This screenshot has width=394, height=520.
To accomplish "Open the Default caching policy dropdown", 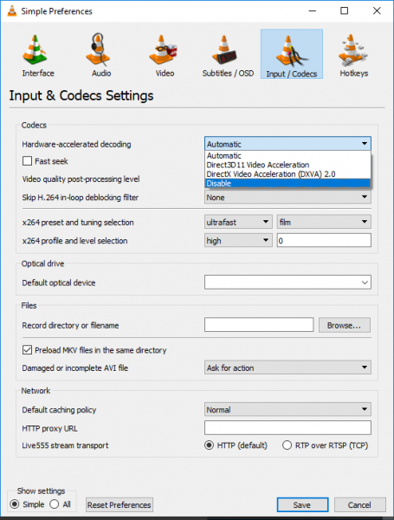I will click(x=287, y=410).
